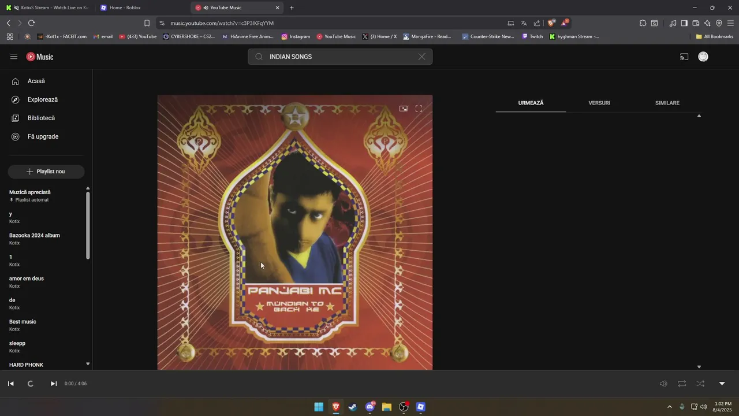Skip to next track
This screenshot has width=739, height=416.
(x=54, y=384)
